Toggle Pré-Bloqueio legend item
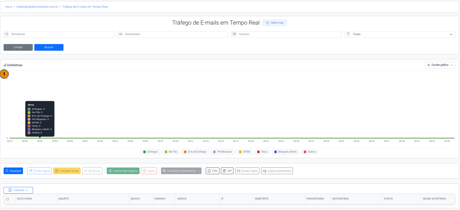The height and width of the screenshot is (210, 460). pyautogui.click(x=222, y=152)
